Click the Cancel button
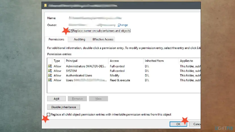235x132 pixels. tap(195, 124)
